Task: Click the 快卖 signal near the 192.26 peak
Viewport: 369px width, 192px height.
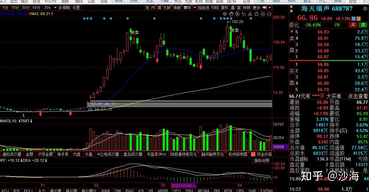Action: pos(235,30)
